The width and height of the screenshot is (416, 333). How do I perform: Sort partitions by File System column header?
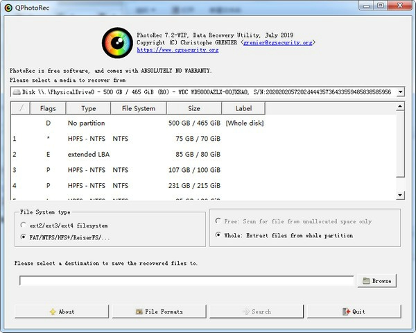pyautogui.click(x=138, y=108)
